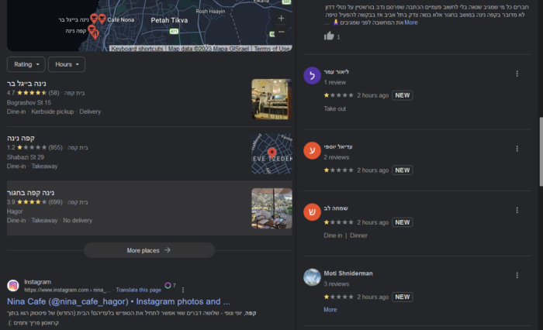Click the More places button

click(149, 250)
